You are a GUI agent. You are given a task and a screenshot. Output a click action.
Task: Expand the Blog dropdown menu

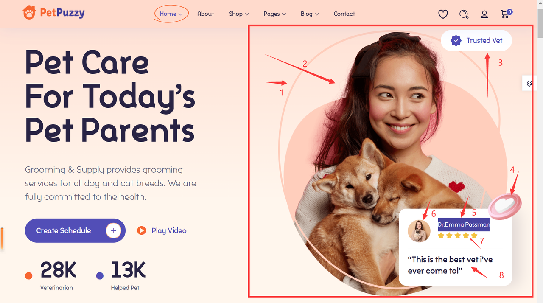tap(310, 14)
